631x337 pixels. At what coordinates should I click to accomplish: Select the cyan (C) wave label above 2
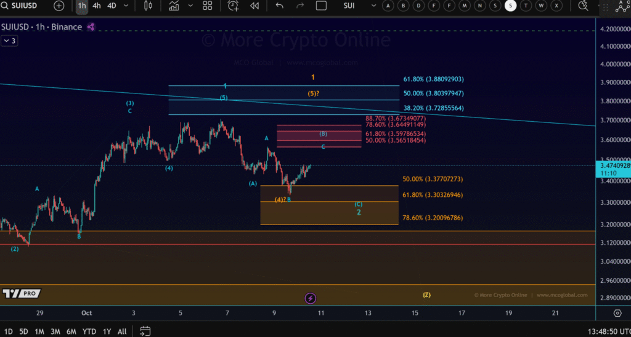(358, 204)
